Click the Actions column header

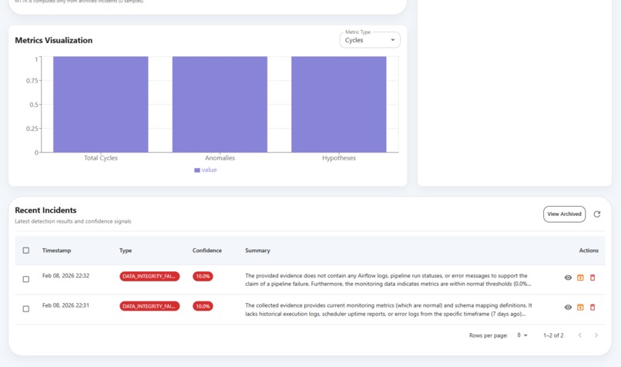pos(589,251)
